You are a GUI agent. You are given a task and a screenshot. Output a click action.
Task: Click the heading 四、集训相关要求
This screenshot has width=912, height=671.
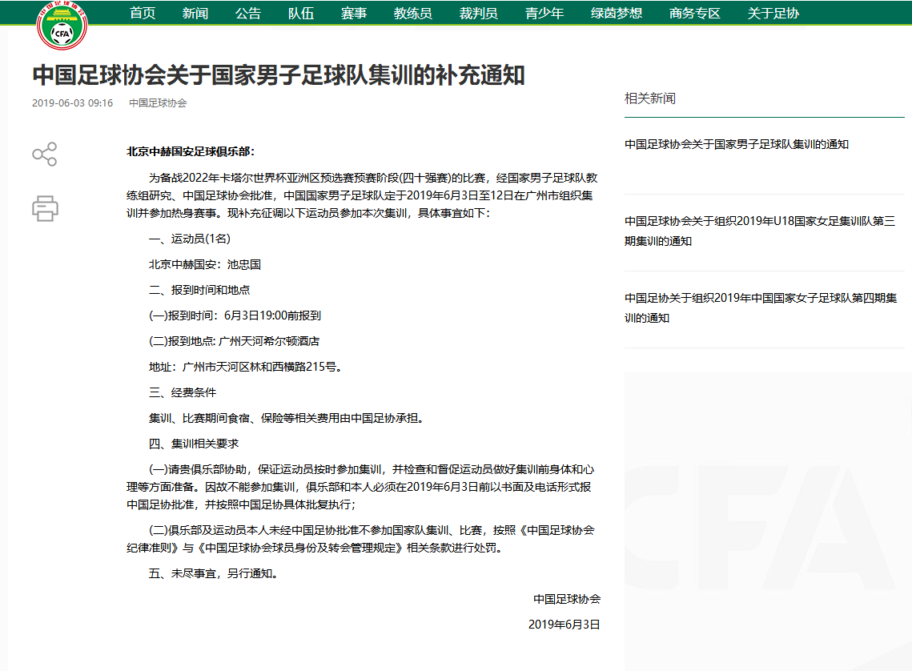[194, 444]
